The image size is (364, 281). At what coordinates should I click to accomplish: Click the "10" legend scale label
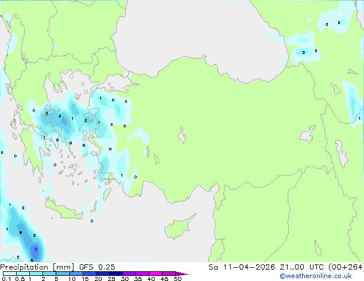[x=72, y=279]
